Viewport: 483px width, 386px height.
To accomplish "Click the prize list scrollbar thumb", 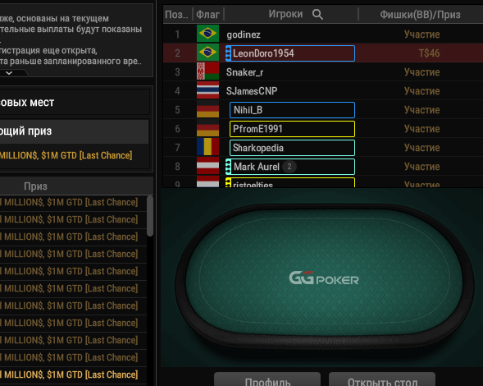I will tap(150, 216).
